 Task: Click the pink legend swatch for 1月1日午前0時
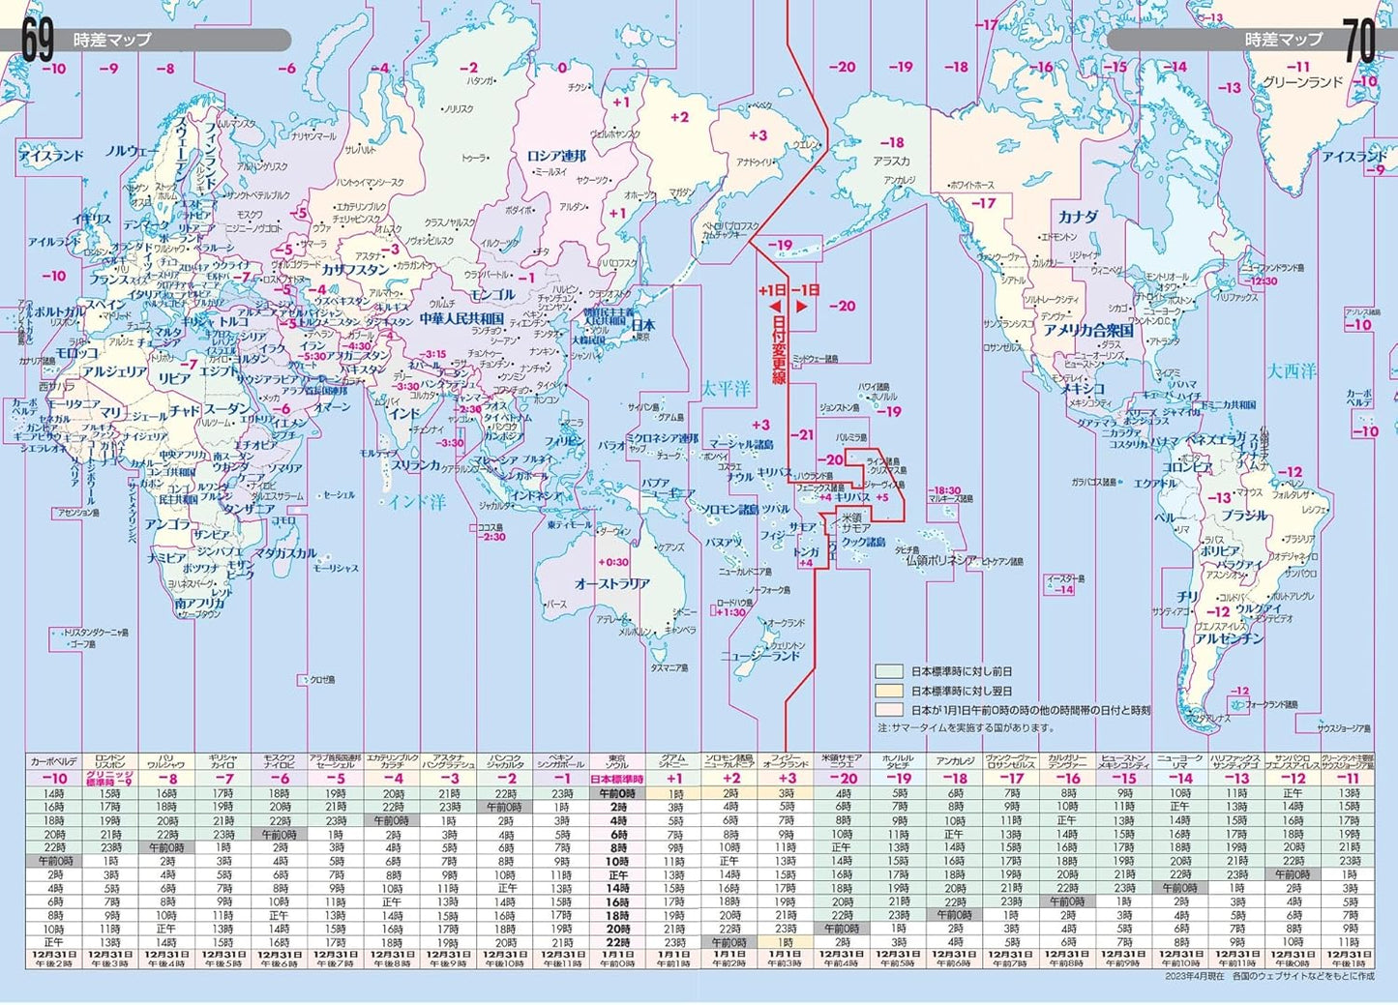click(x=888, y=710)
